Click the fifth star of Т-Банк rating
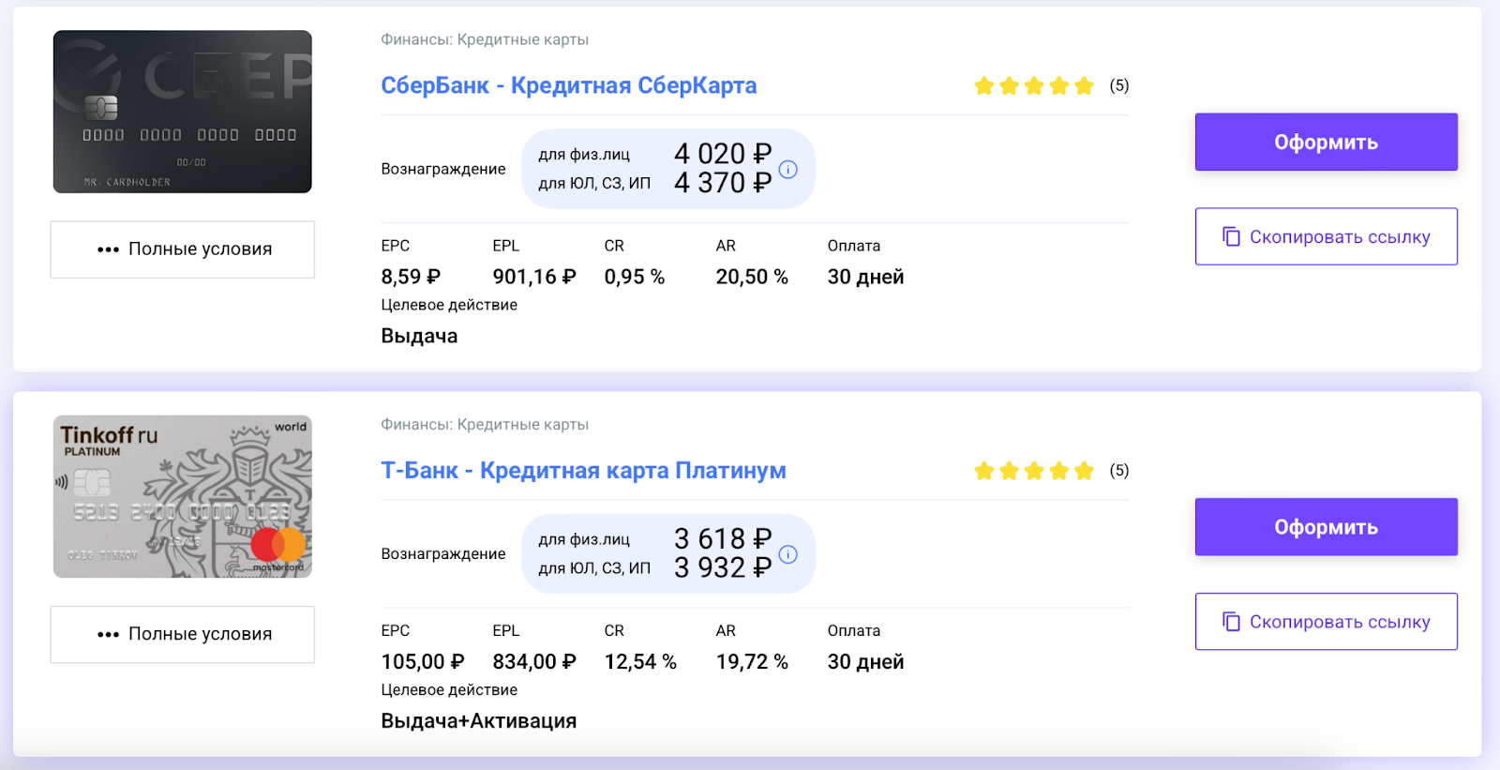 (1084, 471)
